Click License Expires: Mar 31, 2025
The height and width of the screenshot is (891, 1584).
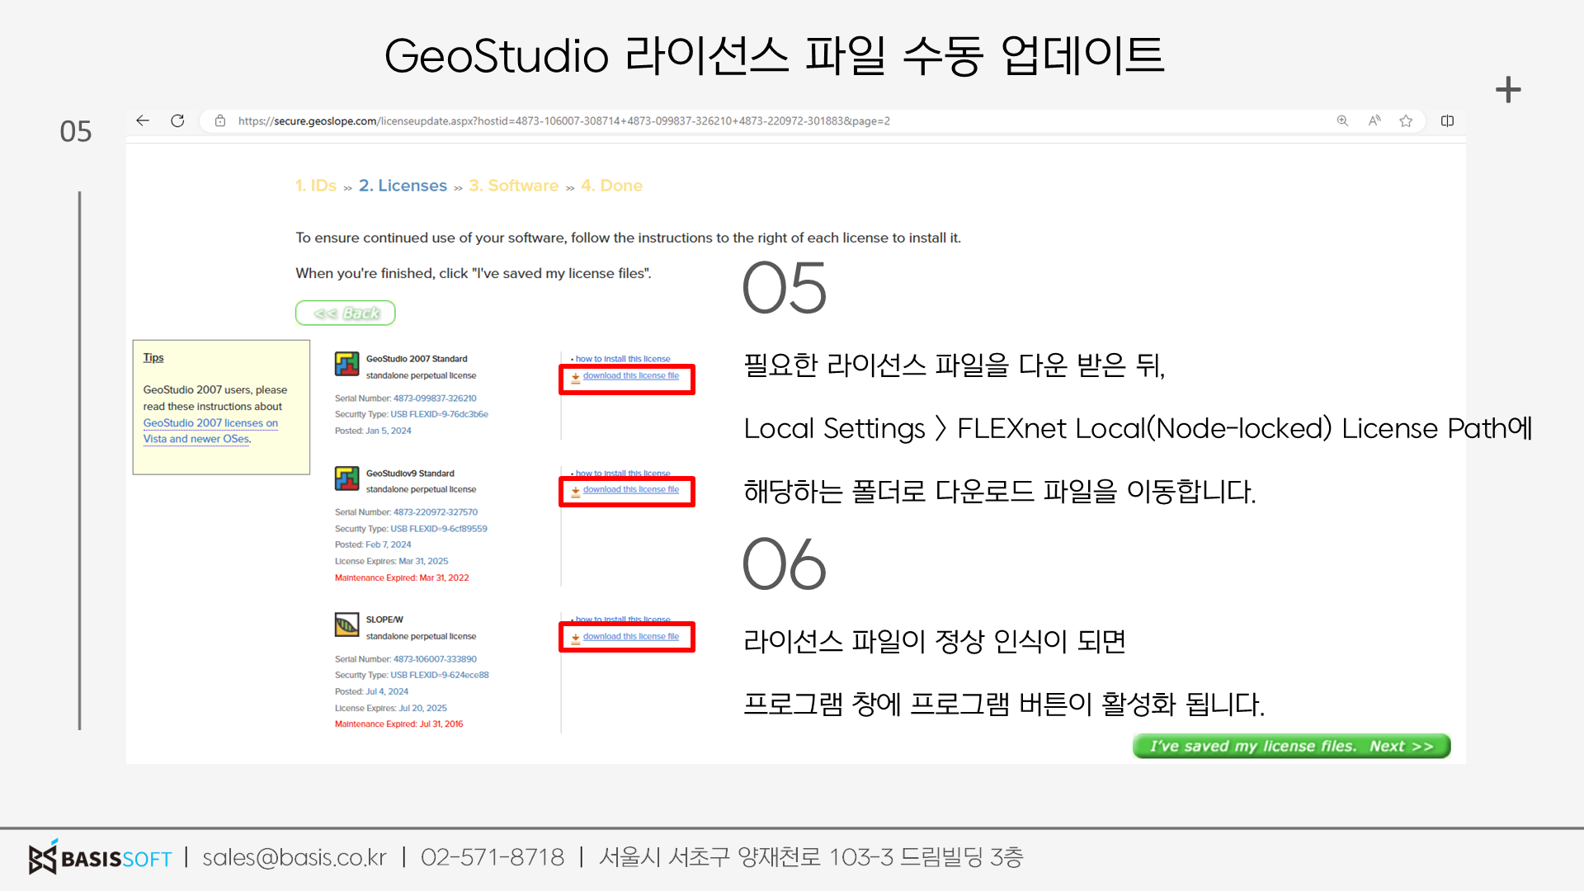391,561
